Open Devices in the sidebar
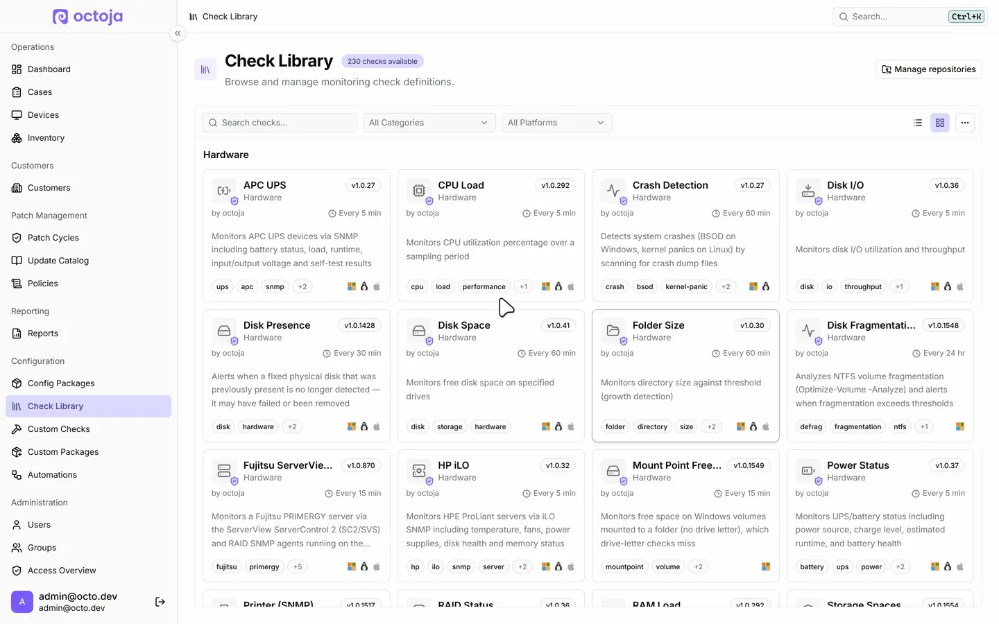999x624 pixels. [88, 115]
